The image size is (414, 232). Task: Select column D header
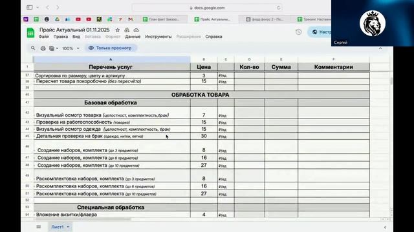point(249,59)
